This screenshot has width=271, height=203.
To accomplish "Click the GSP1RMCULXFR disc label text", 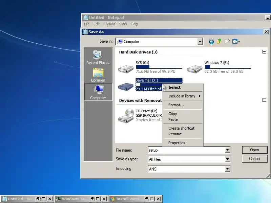I will point(149,115).
